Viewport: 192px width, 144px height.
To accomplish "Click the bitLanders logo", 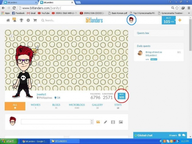I will click(x=94, y=20).
